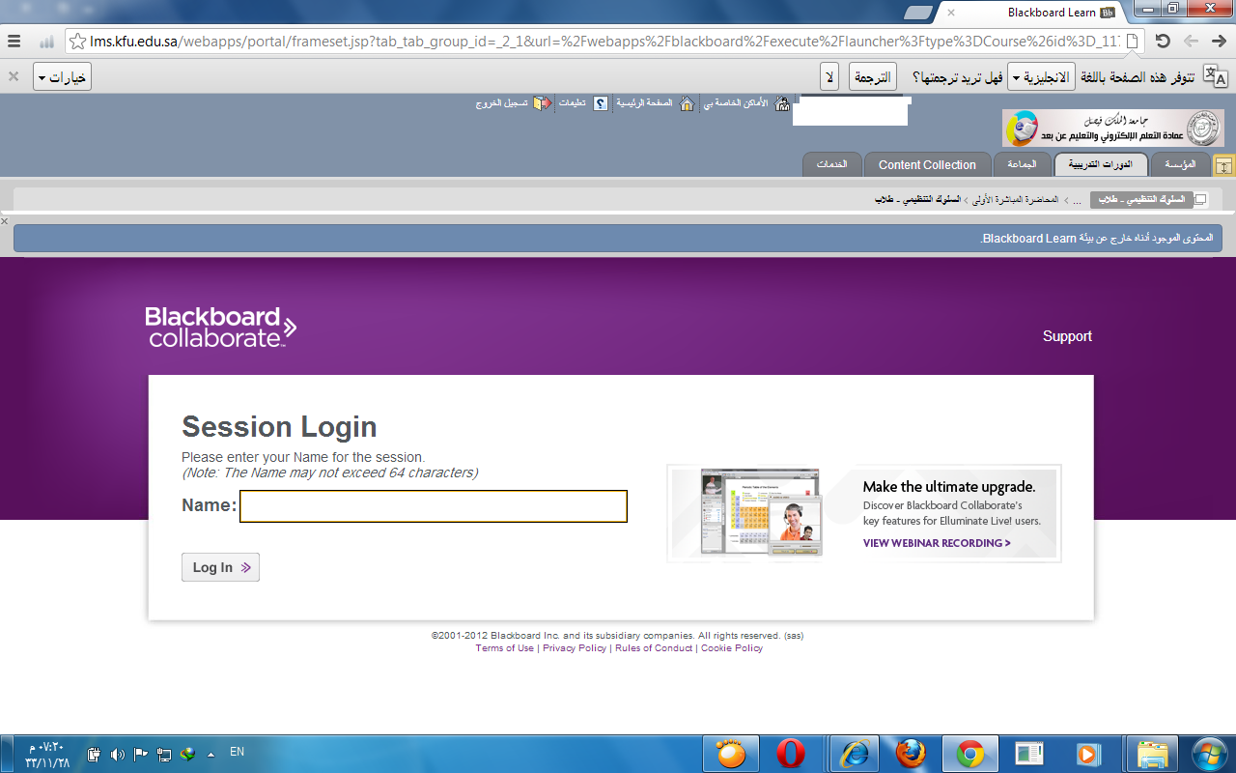Open Internet Explorer from the taskbar
1236x773 pixels.
pyautogui.click(x=854, y=754)
